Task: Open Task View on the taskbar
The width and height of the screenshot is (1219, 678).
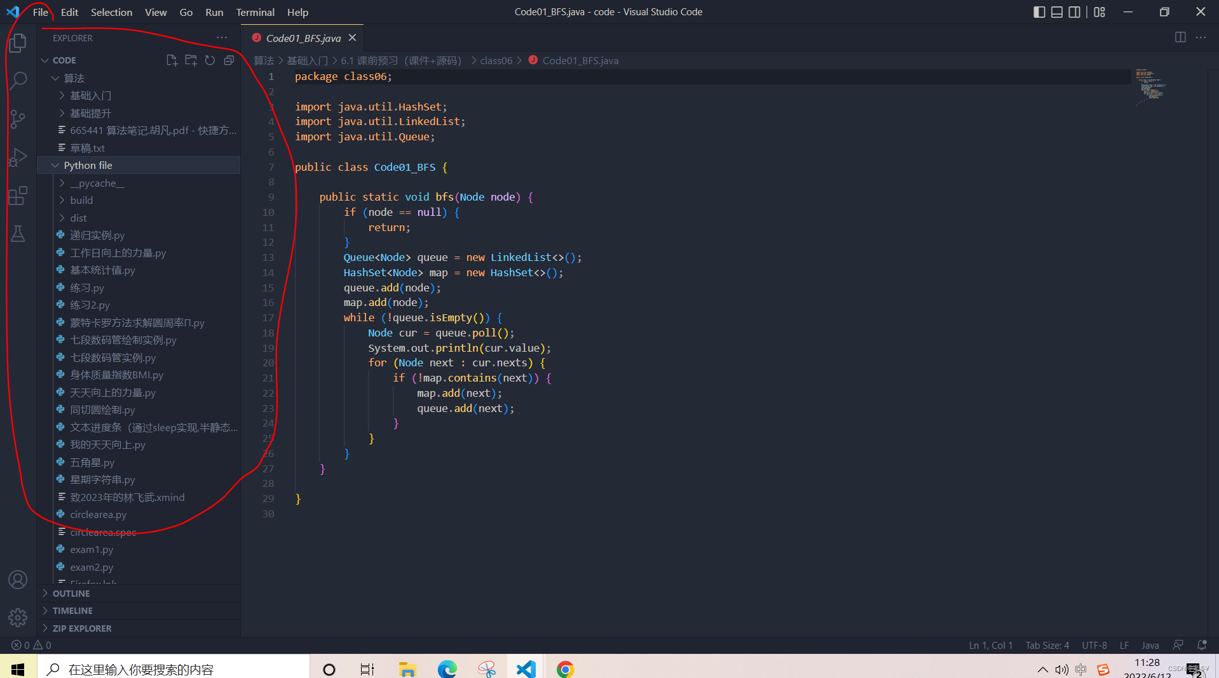Action: pos(367,668)
